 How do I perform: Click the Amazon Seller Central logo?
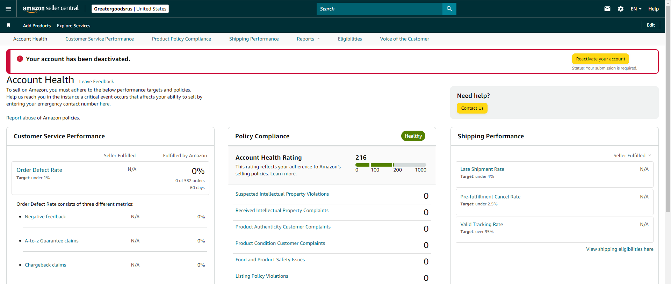[x=51, y=9]
